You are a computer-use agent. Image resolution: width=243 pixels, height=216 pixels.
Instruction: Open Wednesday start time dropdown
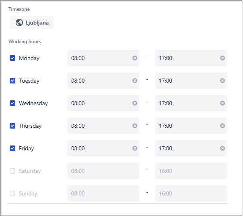pos(103,103)
